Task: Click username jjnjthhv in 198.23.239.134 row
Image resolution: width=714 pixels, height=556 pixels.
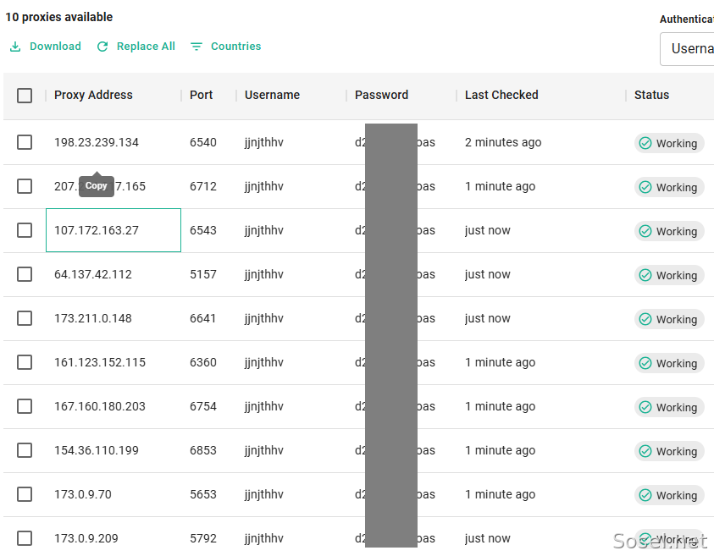Action: 264,142
